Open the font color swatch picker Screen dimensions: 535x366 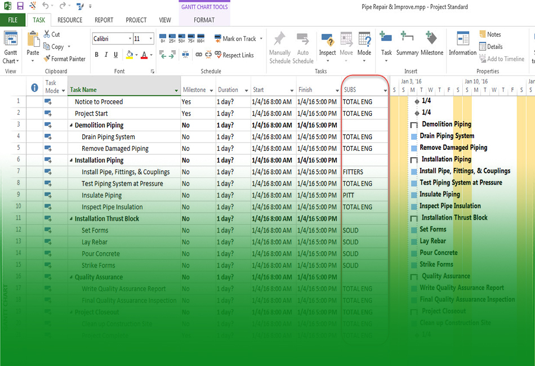(x=151, y=55)
